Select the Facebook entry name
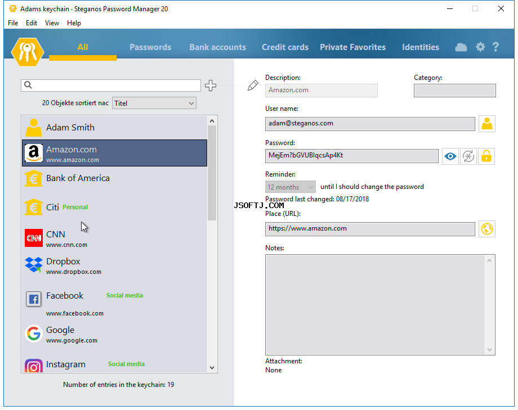Viewport: 518px width, 410px height. coord(65,296)
